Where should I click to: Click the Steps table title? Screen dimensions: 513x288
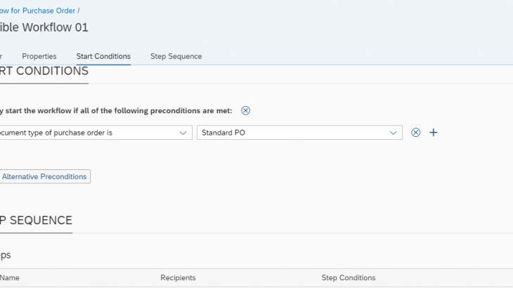[x=6, y=255]
